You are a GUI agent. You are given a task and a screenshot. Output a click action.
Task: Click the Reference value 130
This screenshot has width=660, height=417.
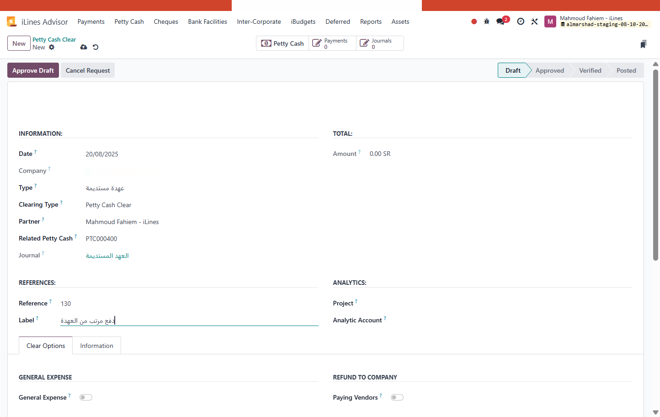point(66,304)
